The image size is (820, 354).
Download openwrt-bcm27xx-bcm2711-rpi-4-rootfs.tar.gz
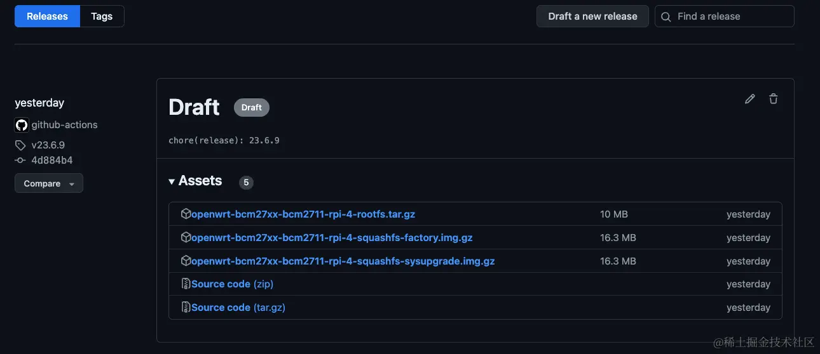[303, 214]
